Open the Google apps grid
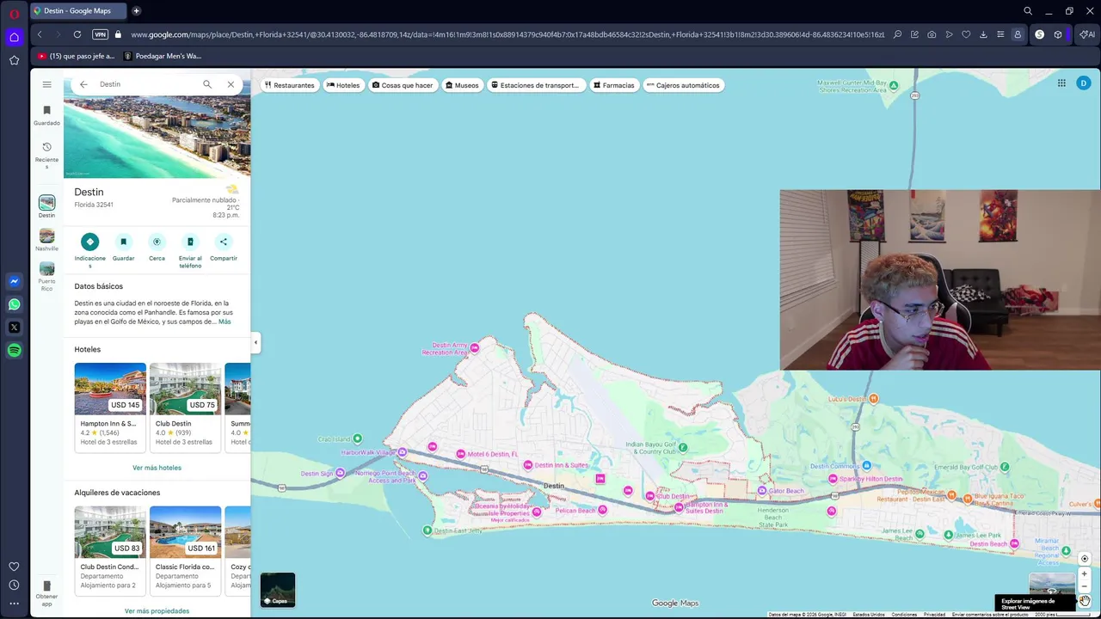The height and width of the screenshot is (619, 1101). click(x=1061, y=83)
